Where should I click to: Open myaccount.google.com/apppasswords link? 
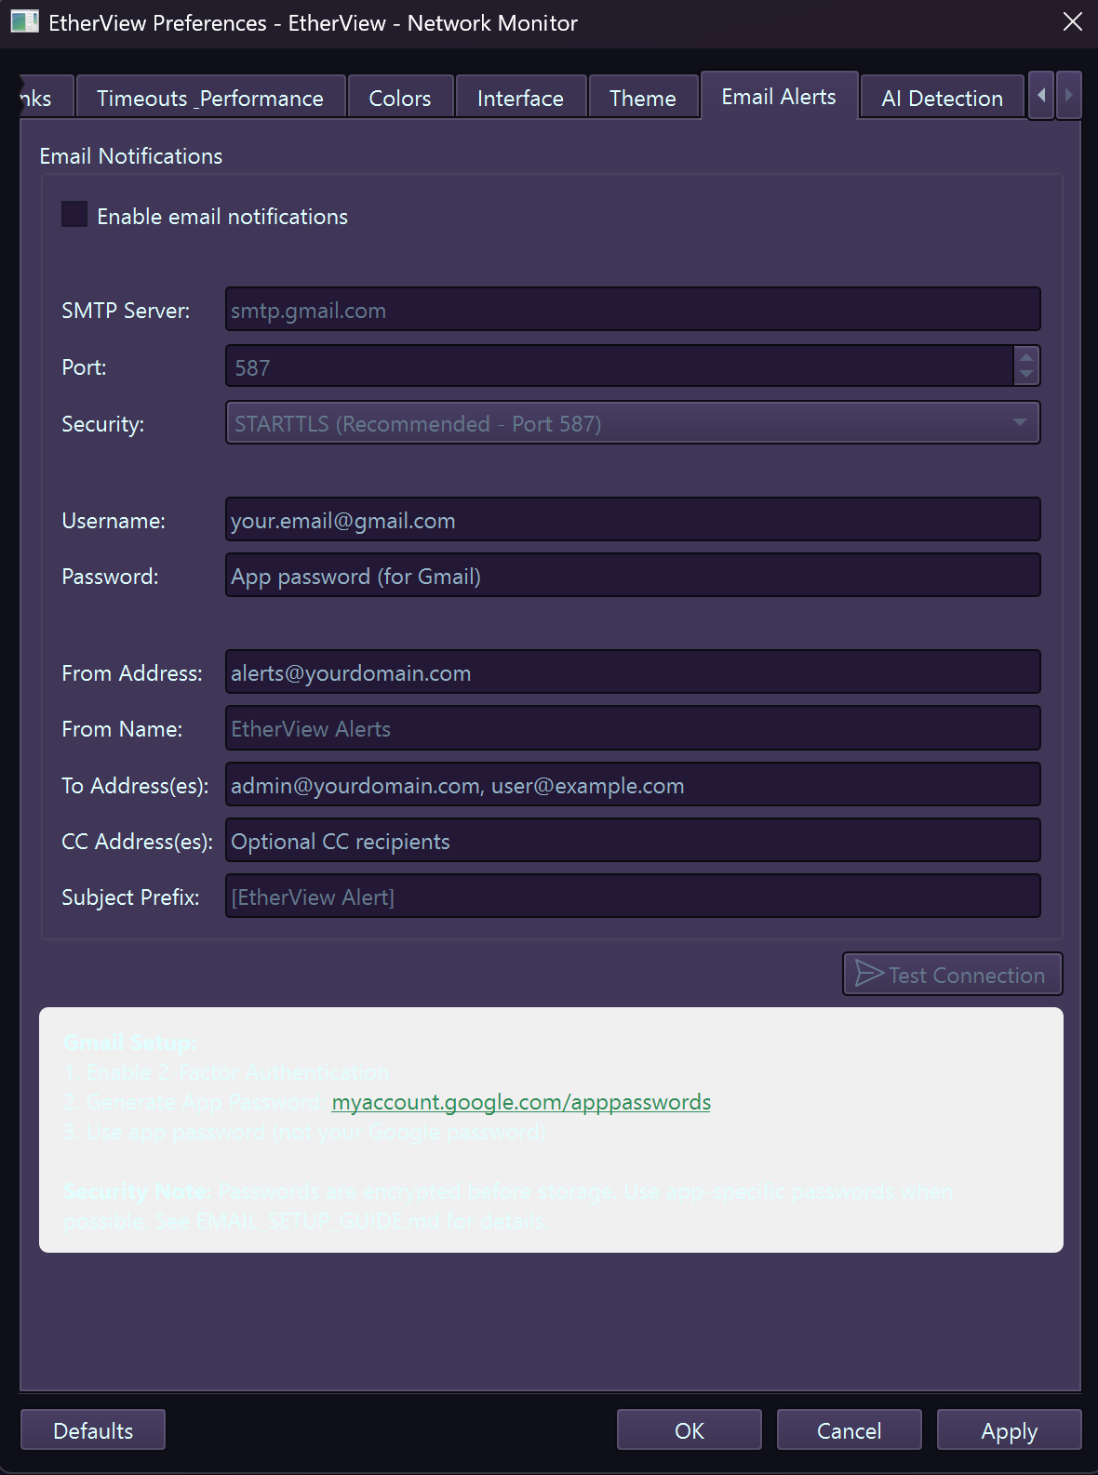tap(521, 1102)
